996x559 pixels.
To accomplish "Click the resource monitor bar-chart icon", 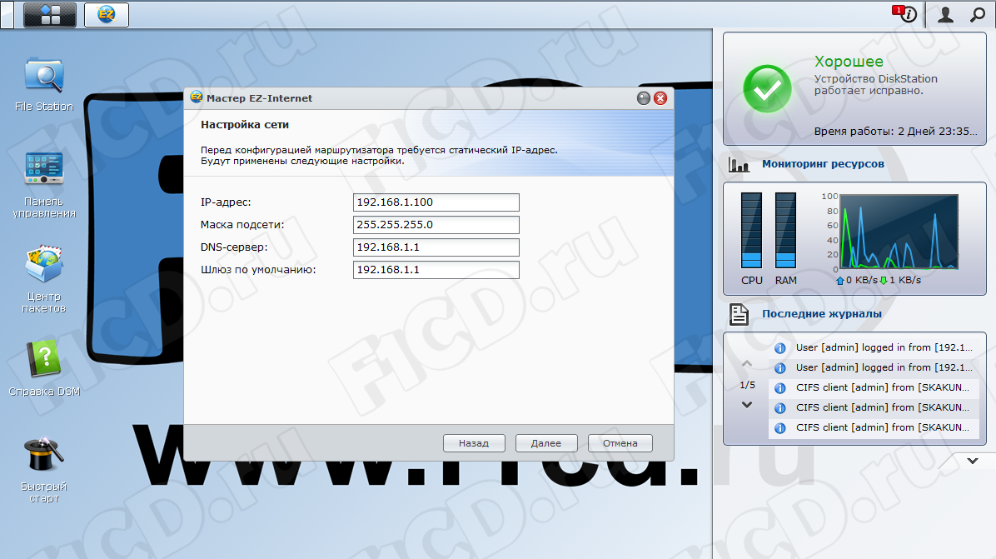I will 739,164.
